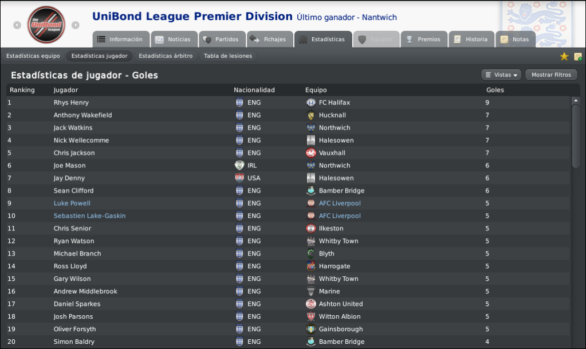Click the FC Halifax club badge
Screen dimensions: 586x349
point(310,103)
